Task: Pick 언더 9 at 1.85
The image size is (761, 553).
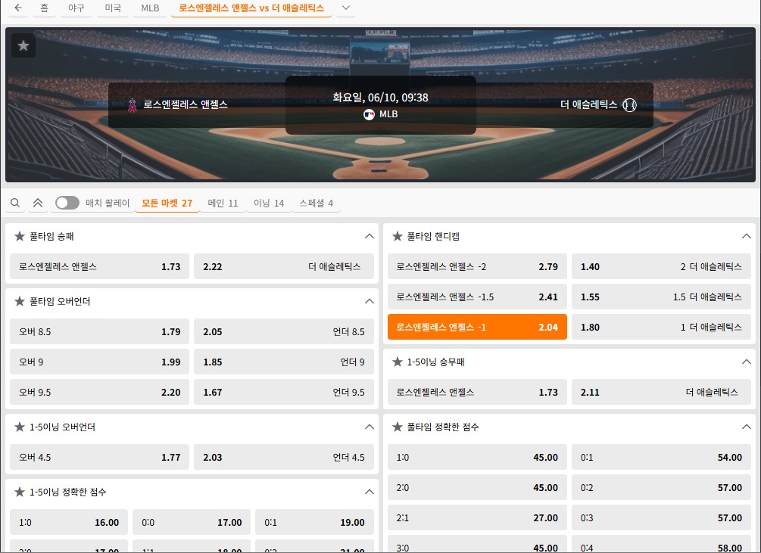Action: pos(283,362)
